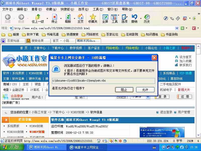Open the 书签杂贴 bookmarks folder
This screenshot has width=201, height=151.
coord(169,34)
